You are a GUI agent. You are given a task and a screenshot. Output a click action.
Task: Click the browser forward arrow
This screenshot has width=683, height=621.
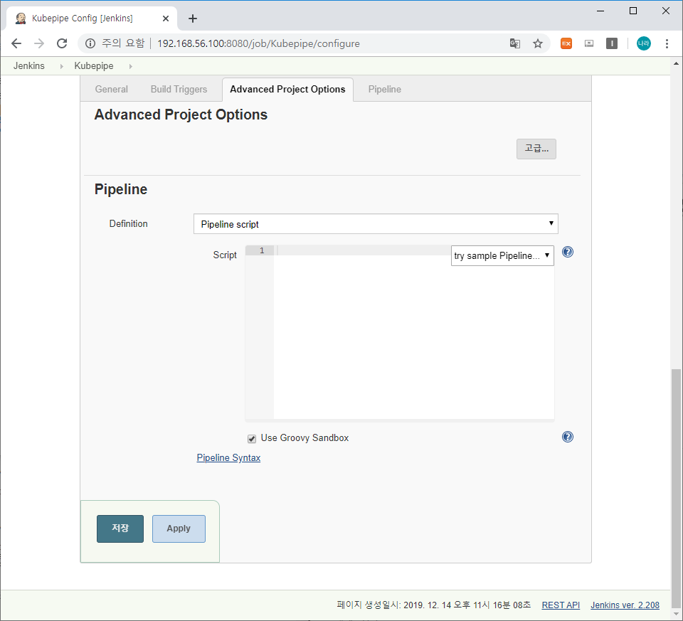[39, 43]
